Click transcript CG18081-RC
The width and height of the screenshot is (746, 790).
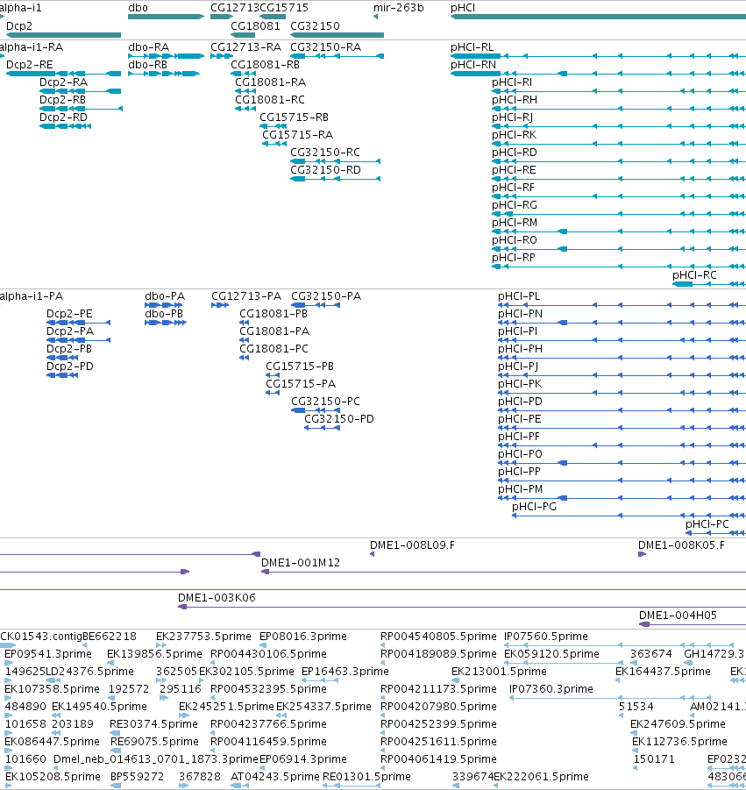[270, 100]
